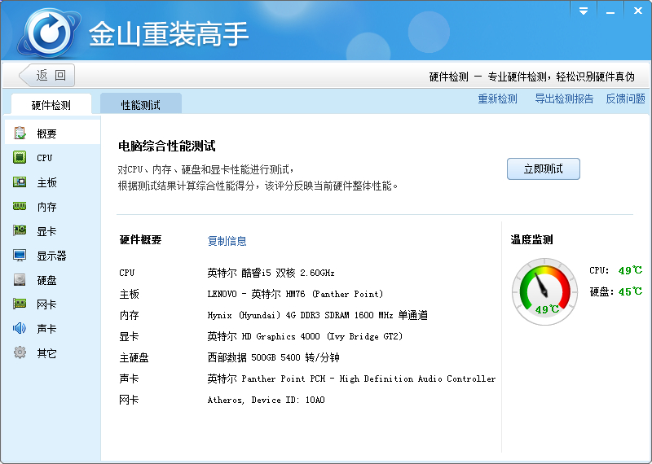Go back with the 返回 button
The image size is (652, 464).
(47, 75)
